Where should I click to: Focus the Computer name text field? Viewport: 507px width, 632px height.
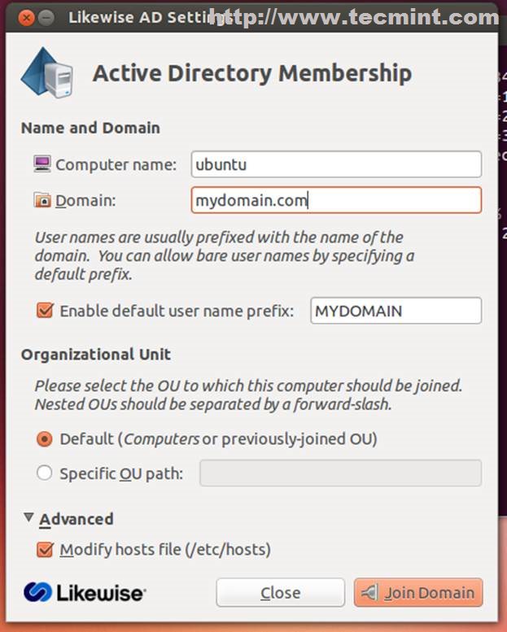335,164
